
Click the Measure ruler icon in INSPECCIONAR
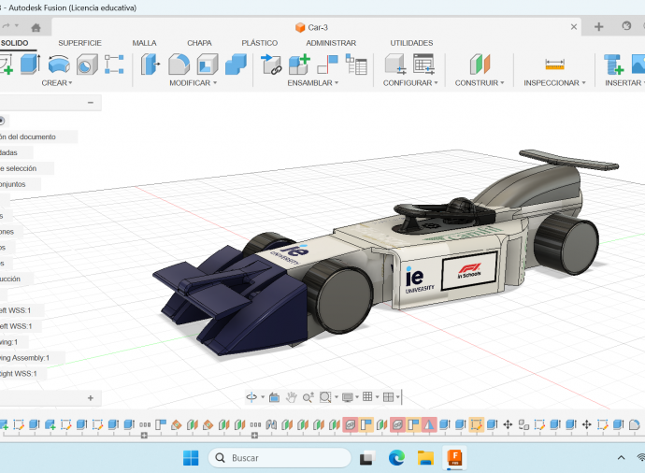pyautogui.click(x=555, y=64)
